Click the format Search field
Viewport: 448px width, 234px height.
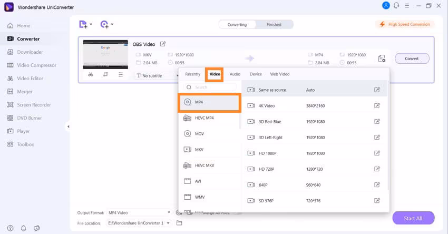click(x=210, y=87)
